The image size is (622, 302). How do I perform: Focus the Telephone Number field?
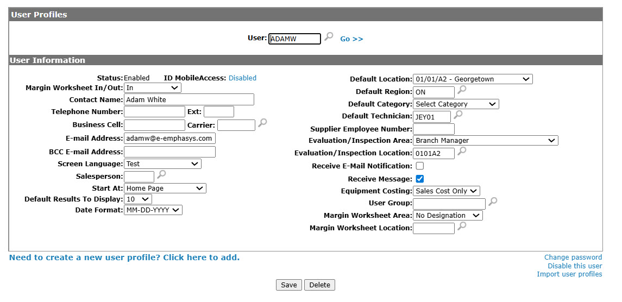155,111
